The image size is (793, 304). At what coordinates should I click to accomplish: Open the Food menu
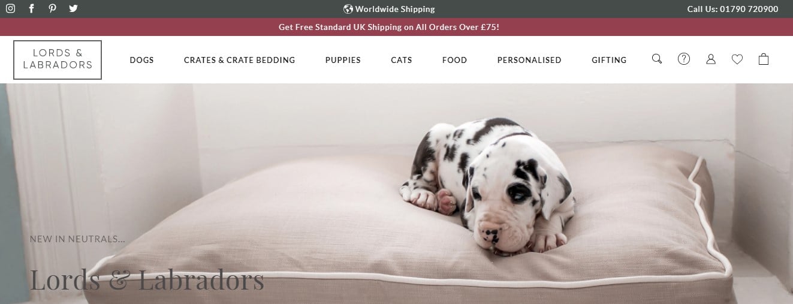point(454,60)
